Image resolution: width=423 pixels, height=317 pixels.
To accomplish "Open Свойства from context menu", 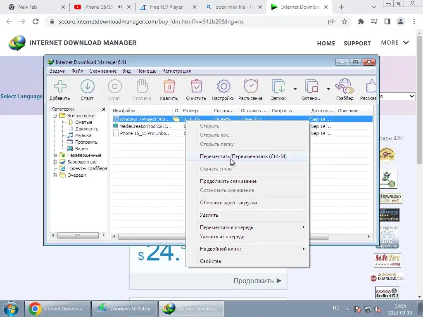I will click(x=247, y=261).
